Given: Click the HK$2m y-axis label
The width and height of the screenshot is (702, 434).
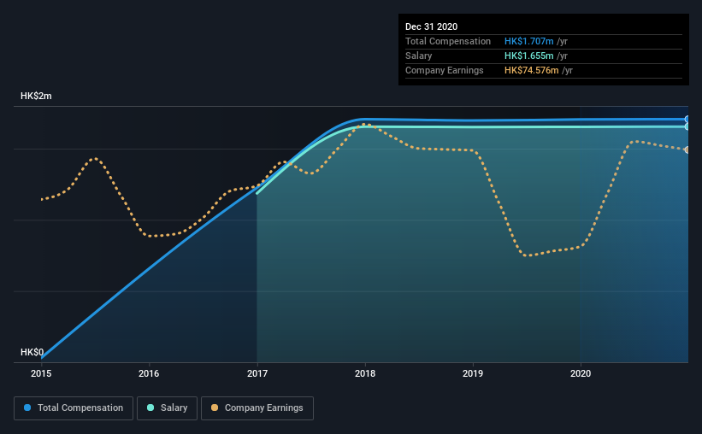Looking at the screenshot, I should tap(36, 97).
